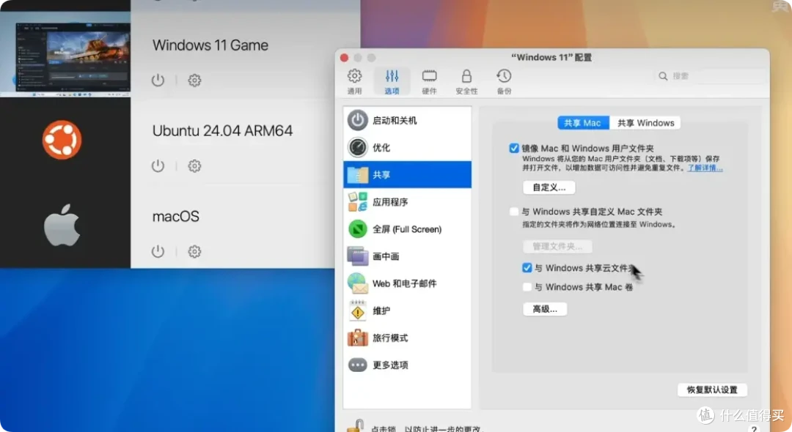Uncheck 镜像 Mac 和 Windows 用户文件夹
Screen dimensions: 792x432
514,148
